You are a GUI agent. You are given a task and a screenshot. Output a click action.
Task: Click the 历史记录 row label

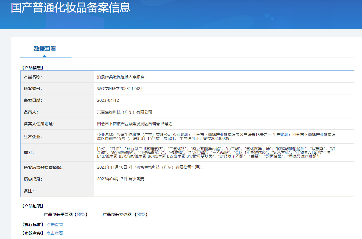coord(33,179)
